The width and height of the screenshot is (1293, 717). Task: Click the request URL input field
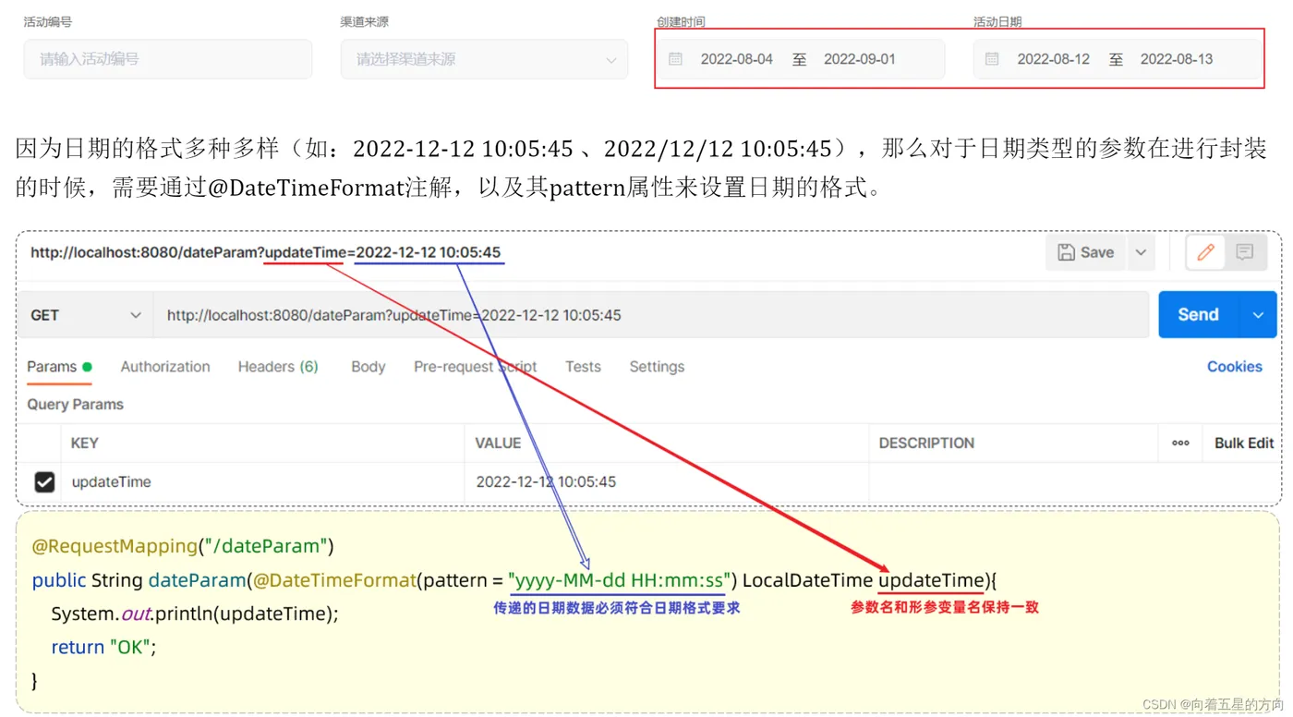(x=650, y=315)
